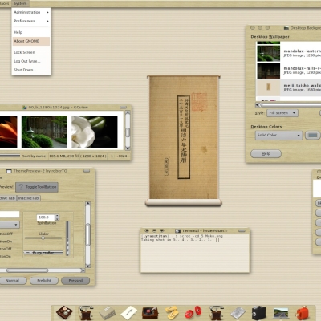Screen dimensions: 321x321
Task: Open the desktop color swatch button
Action: point(313,136)
